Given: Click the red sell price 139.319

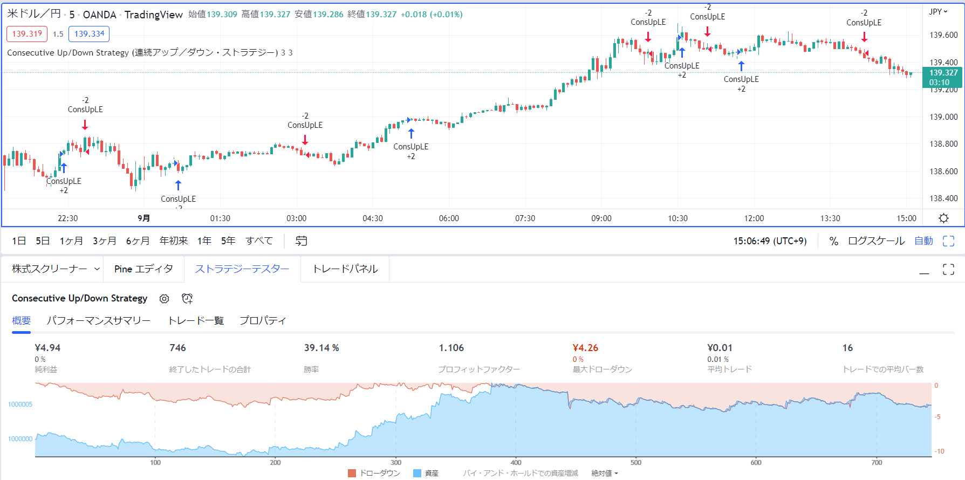Looking at the screenshot, I should [x=27, y=34].
